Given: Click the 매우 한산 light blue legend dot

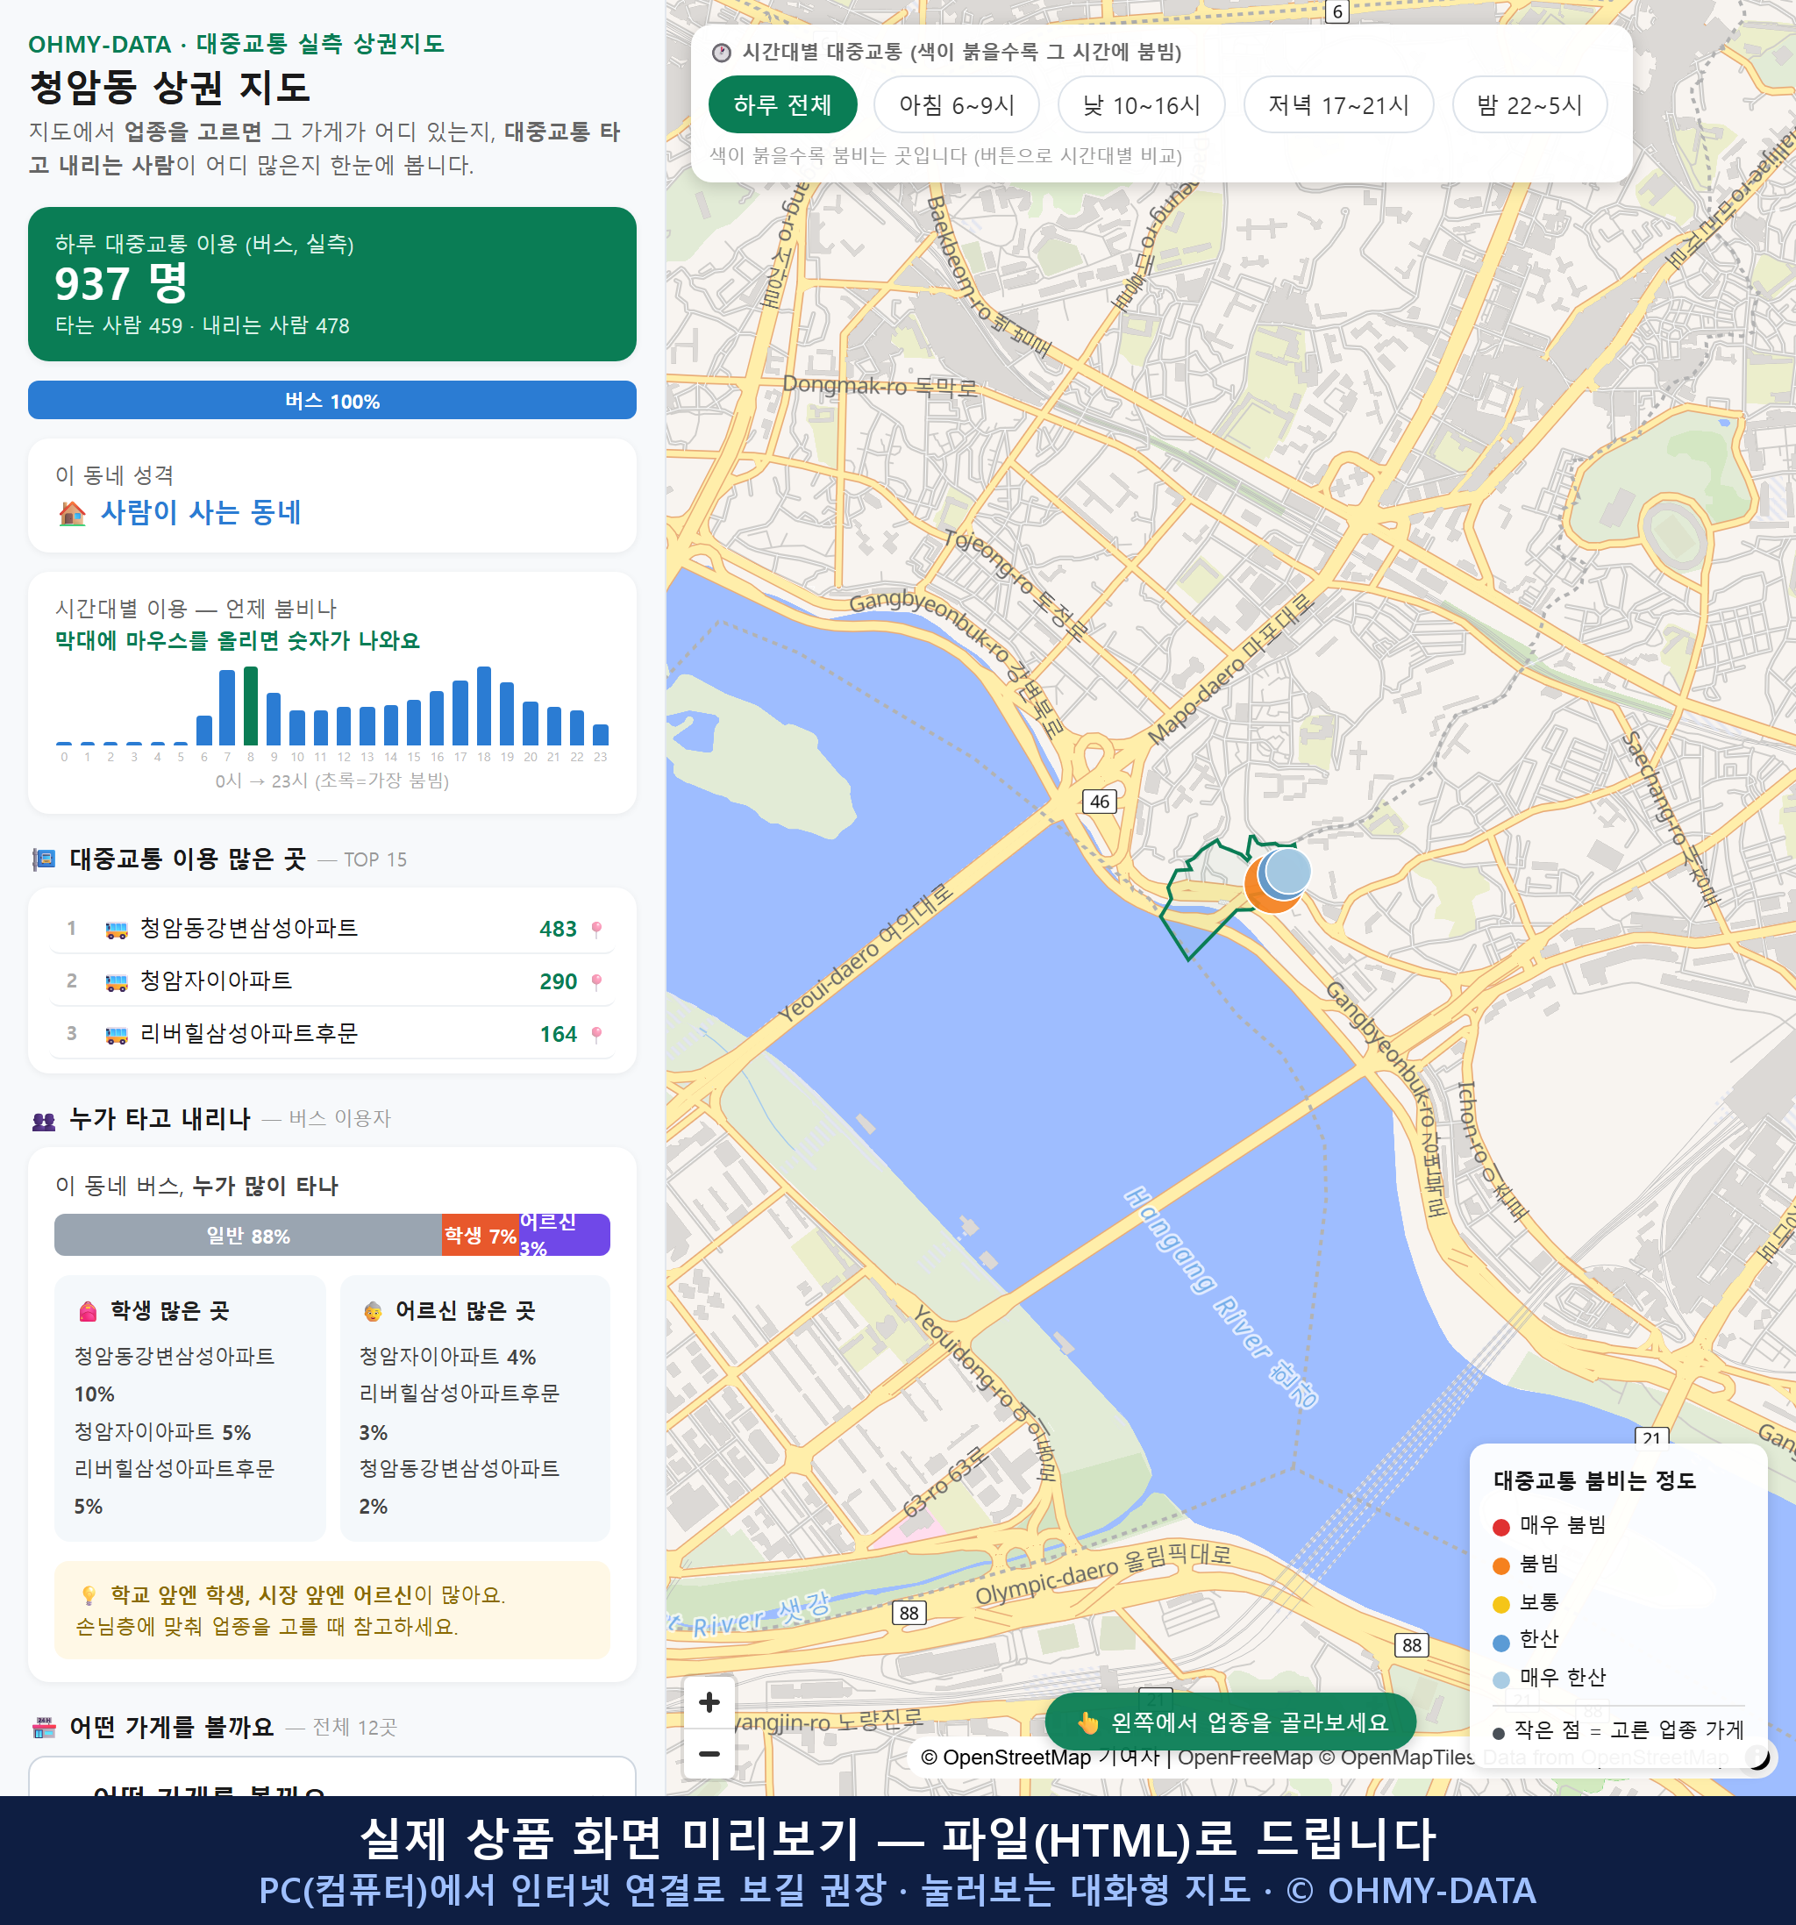Looking at the screenshot, I should click(x=1500, y=1680).
